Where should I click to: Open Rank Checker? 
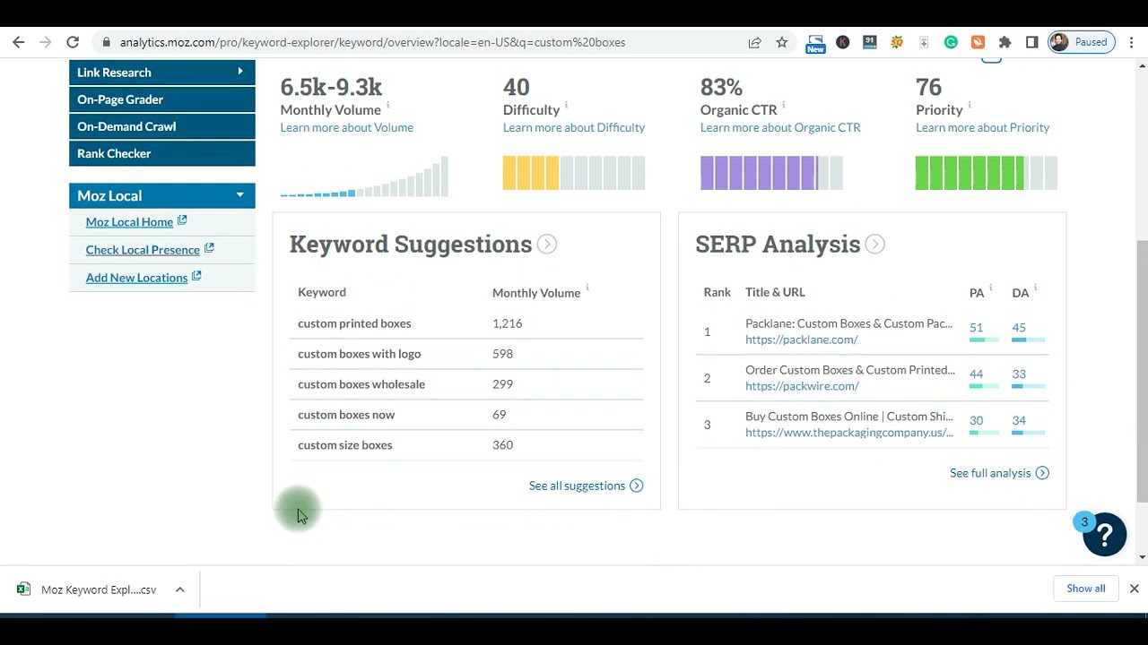point(162,153)
